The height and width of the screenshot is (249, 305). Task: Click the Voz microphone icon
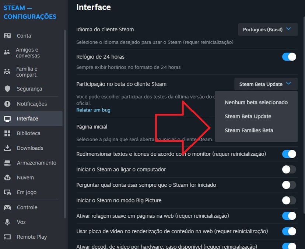pyautogui.click(x=7, y=222)
